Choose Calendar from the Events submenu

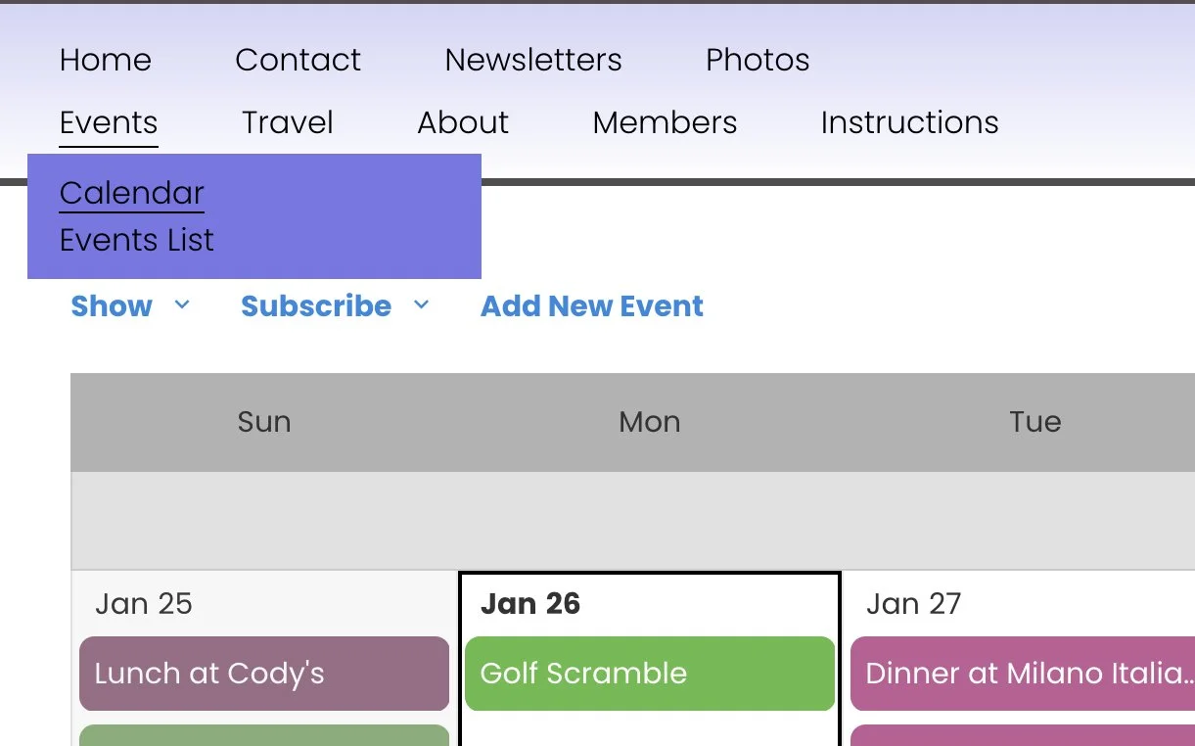132,193
